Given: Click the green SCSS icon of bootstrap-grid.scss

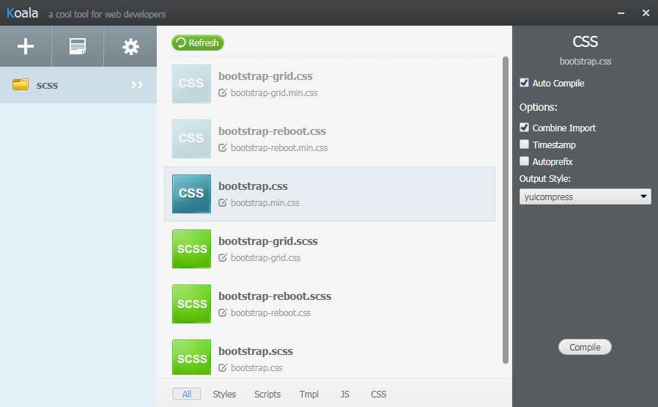Looking at the screenshot, I should pyautogui.click(x=191, y=249).
